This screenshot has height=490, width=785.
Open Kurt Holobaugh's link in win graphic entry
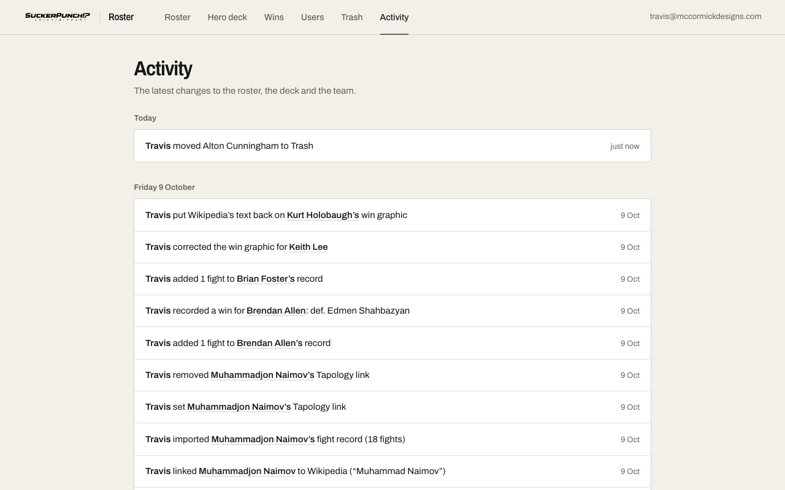click(x=323, y=215)
